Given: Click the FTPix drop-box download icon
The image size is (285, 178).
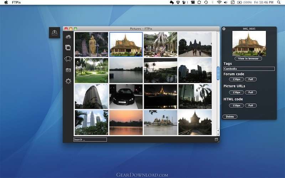Looking at the screenshot, I should (55, 33).
